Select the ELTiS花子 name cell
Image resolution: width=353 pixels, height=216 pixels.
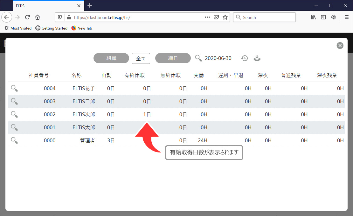[x=84, y=88]
